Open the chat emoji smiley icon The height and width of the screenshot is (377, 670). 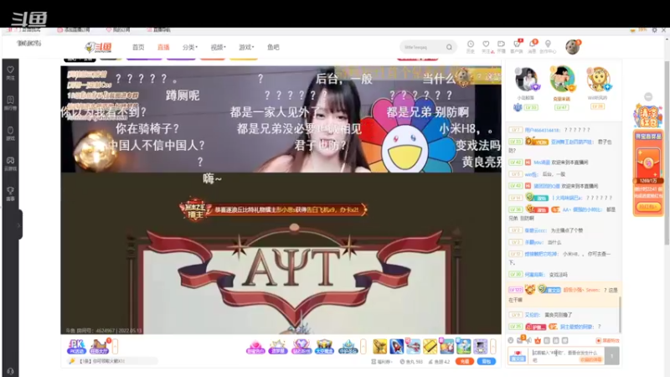click(511, 341)
